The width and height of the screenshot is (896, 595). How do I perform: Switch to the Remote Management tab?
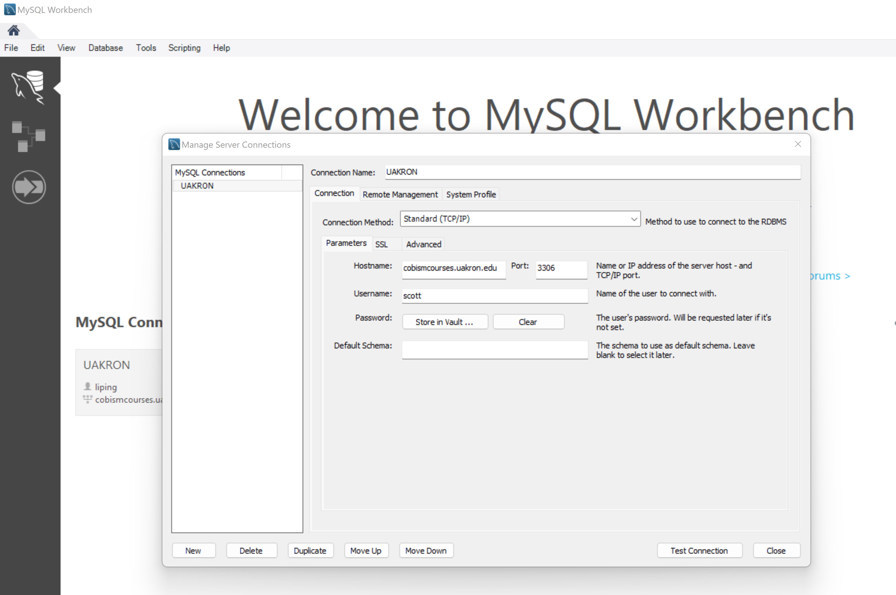tap(400, 194)
